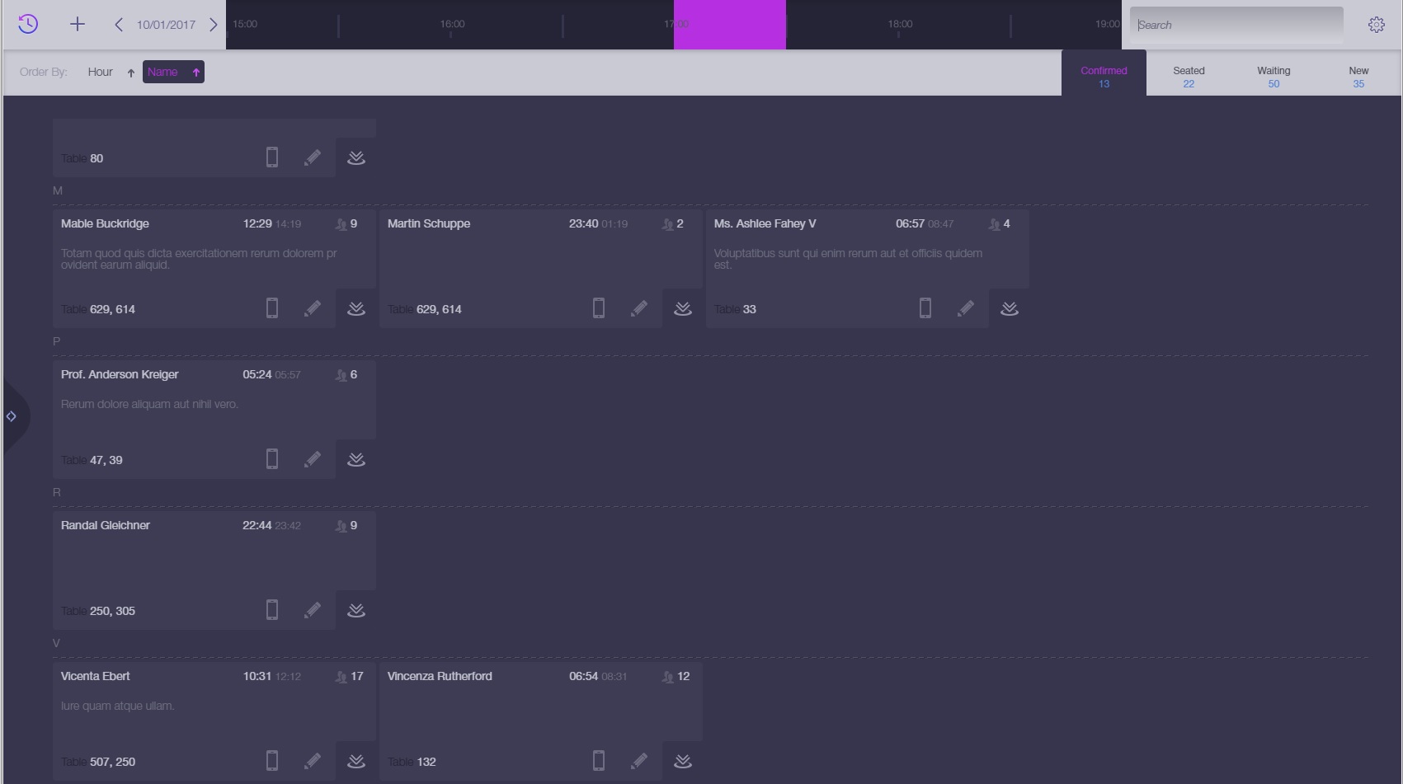Click phone icon on Table 80 card
The height and width of the screenshot is (784, 1403).
pos(272,157)
